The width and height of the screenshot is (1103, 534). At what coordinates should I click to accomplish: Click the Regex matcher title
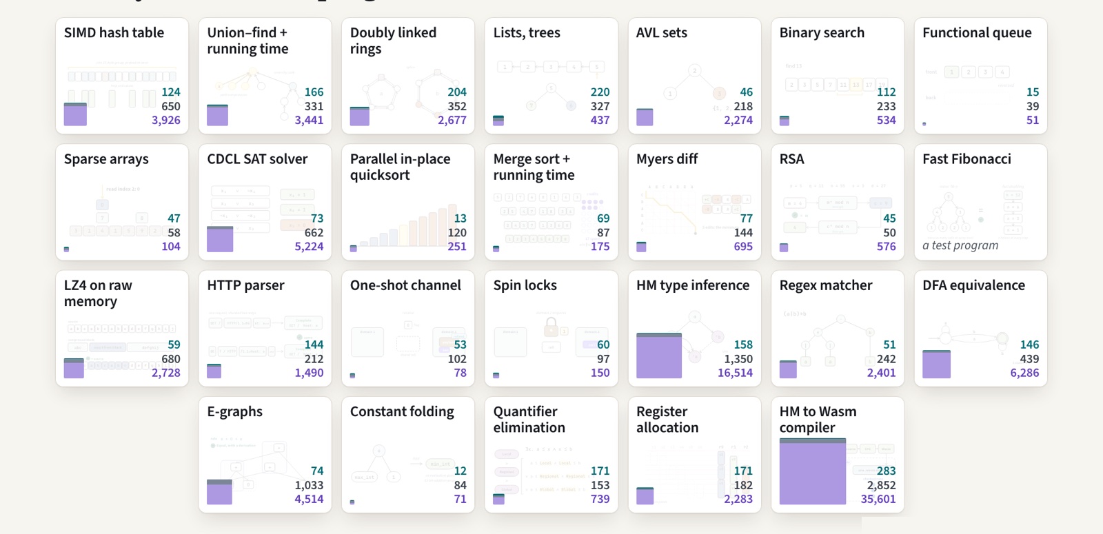pos(826,285)
